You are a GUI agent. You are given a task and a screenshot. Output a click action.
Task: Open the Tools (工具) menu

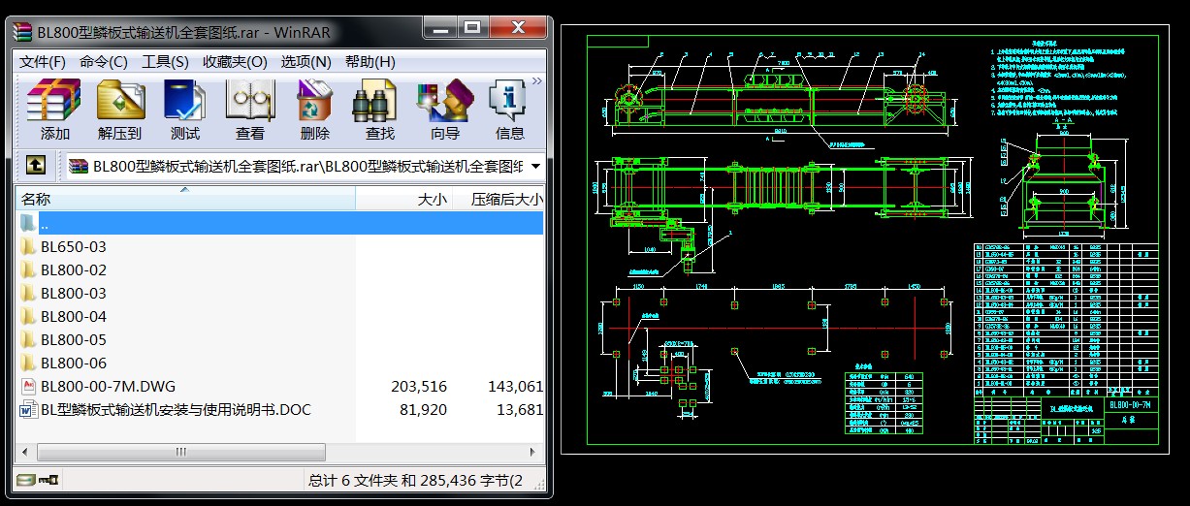[x=165, y=62]
